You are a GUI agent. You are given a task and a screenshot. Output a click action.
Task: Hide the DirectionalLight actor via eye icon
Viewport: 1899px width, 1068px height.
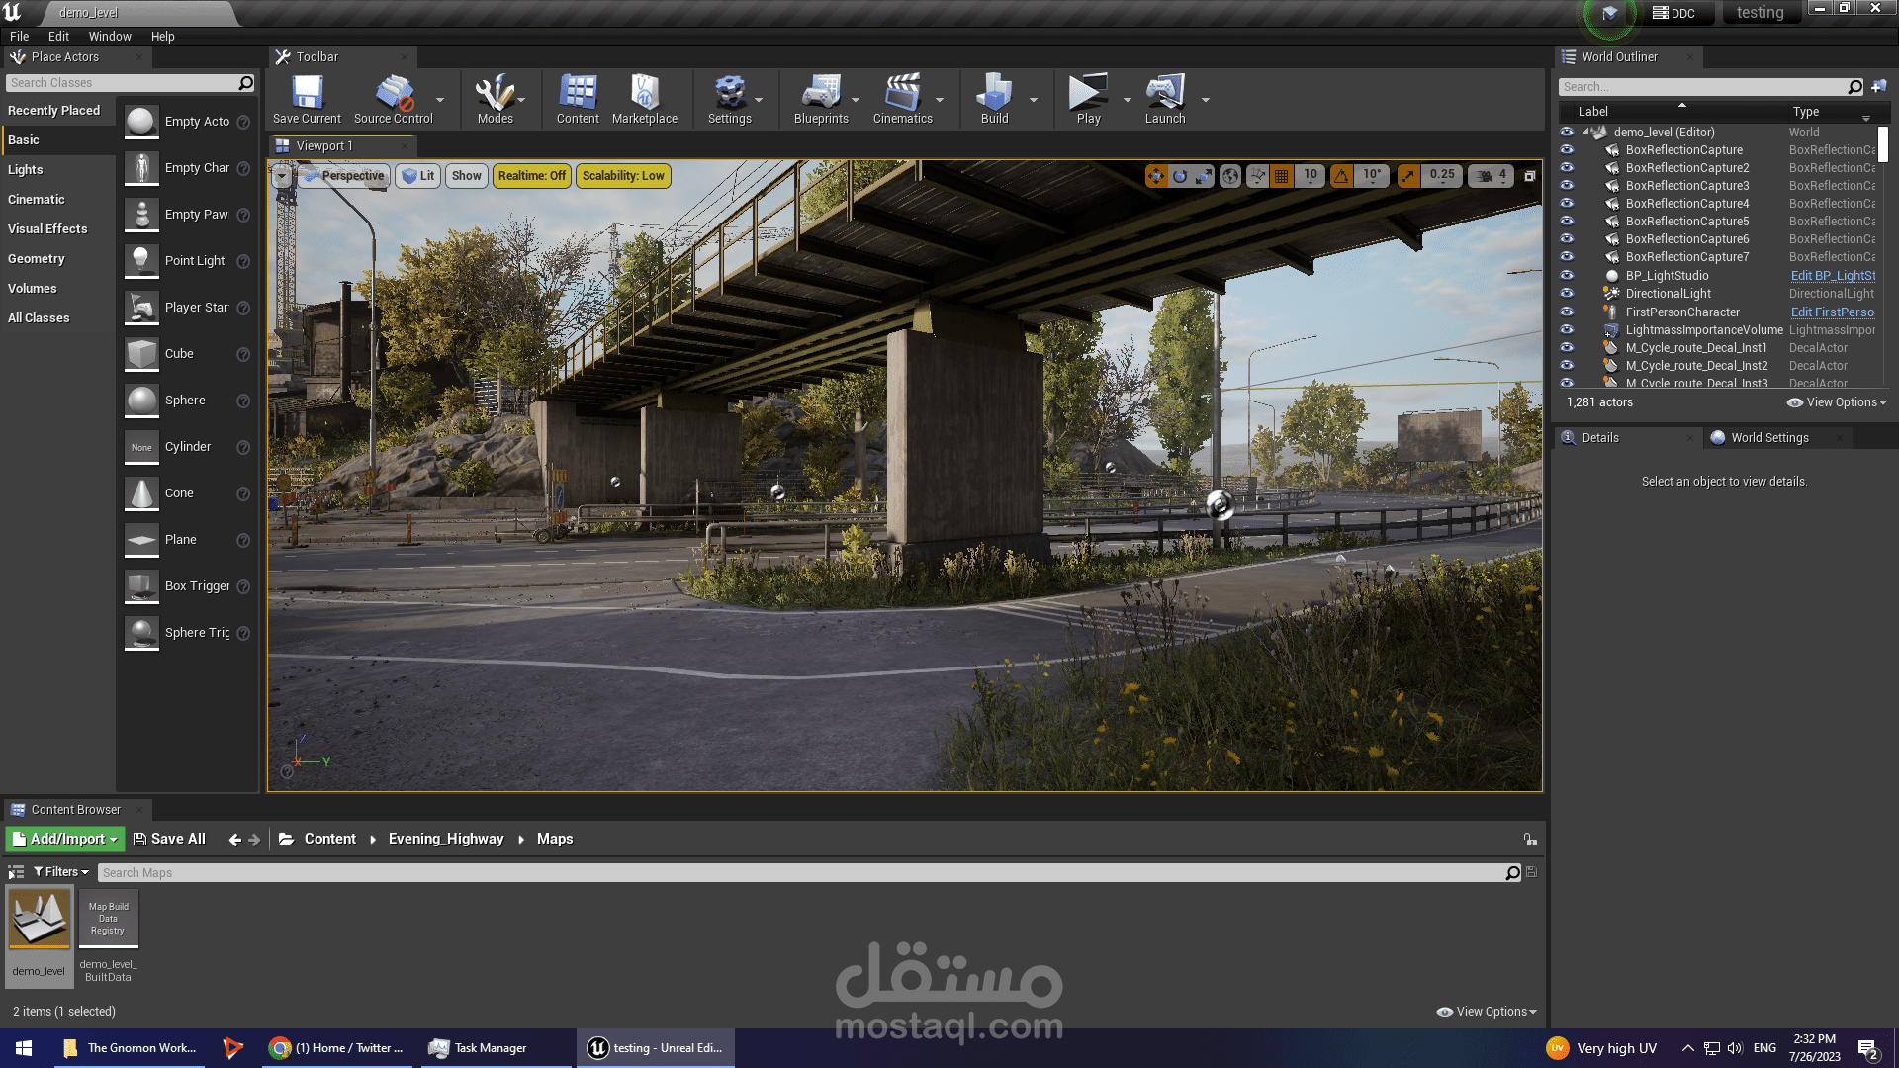[x=1567, y=294]
